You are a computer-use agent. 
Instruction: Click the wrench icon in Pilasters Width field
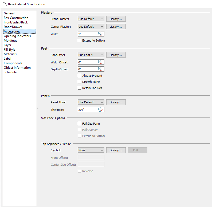point(100,34)
